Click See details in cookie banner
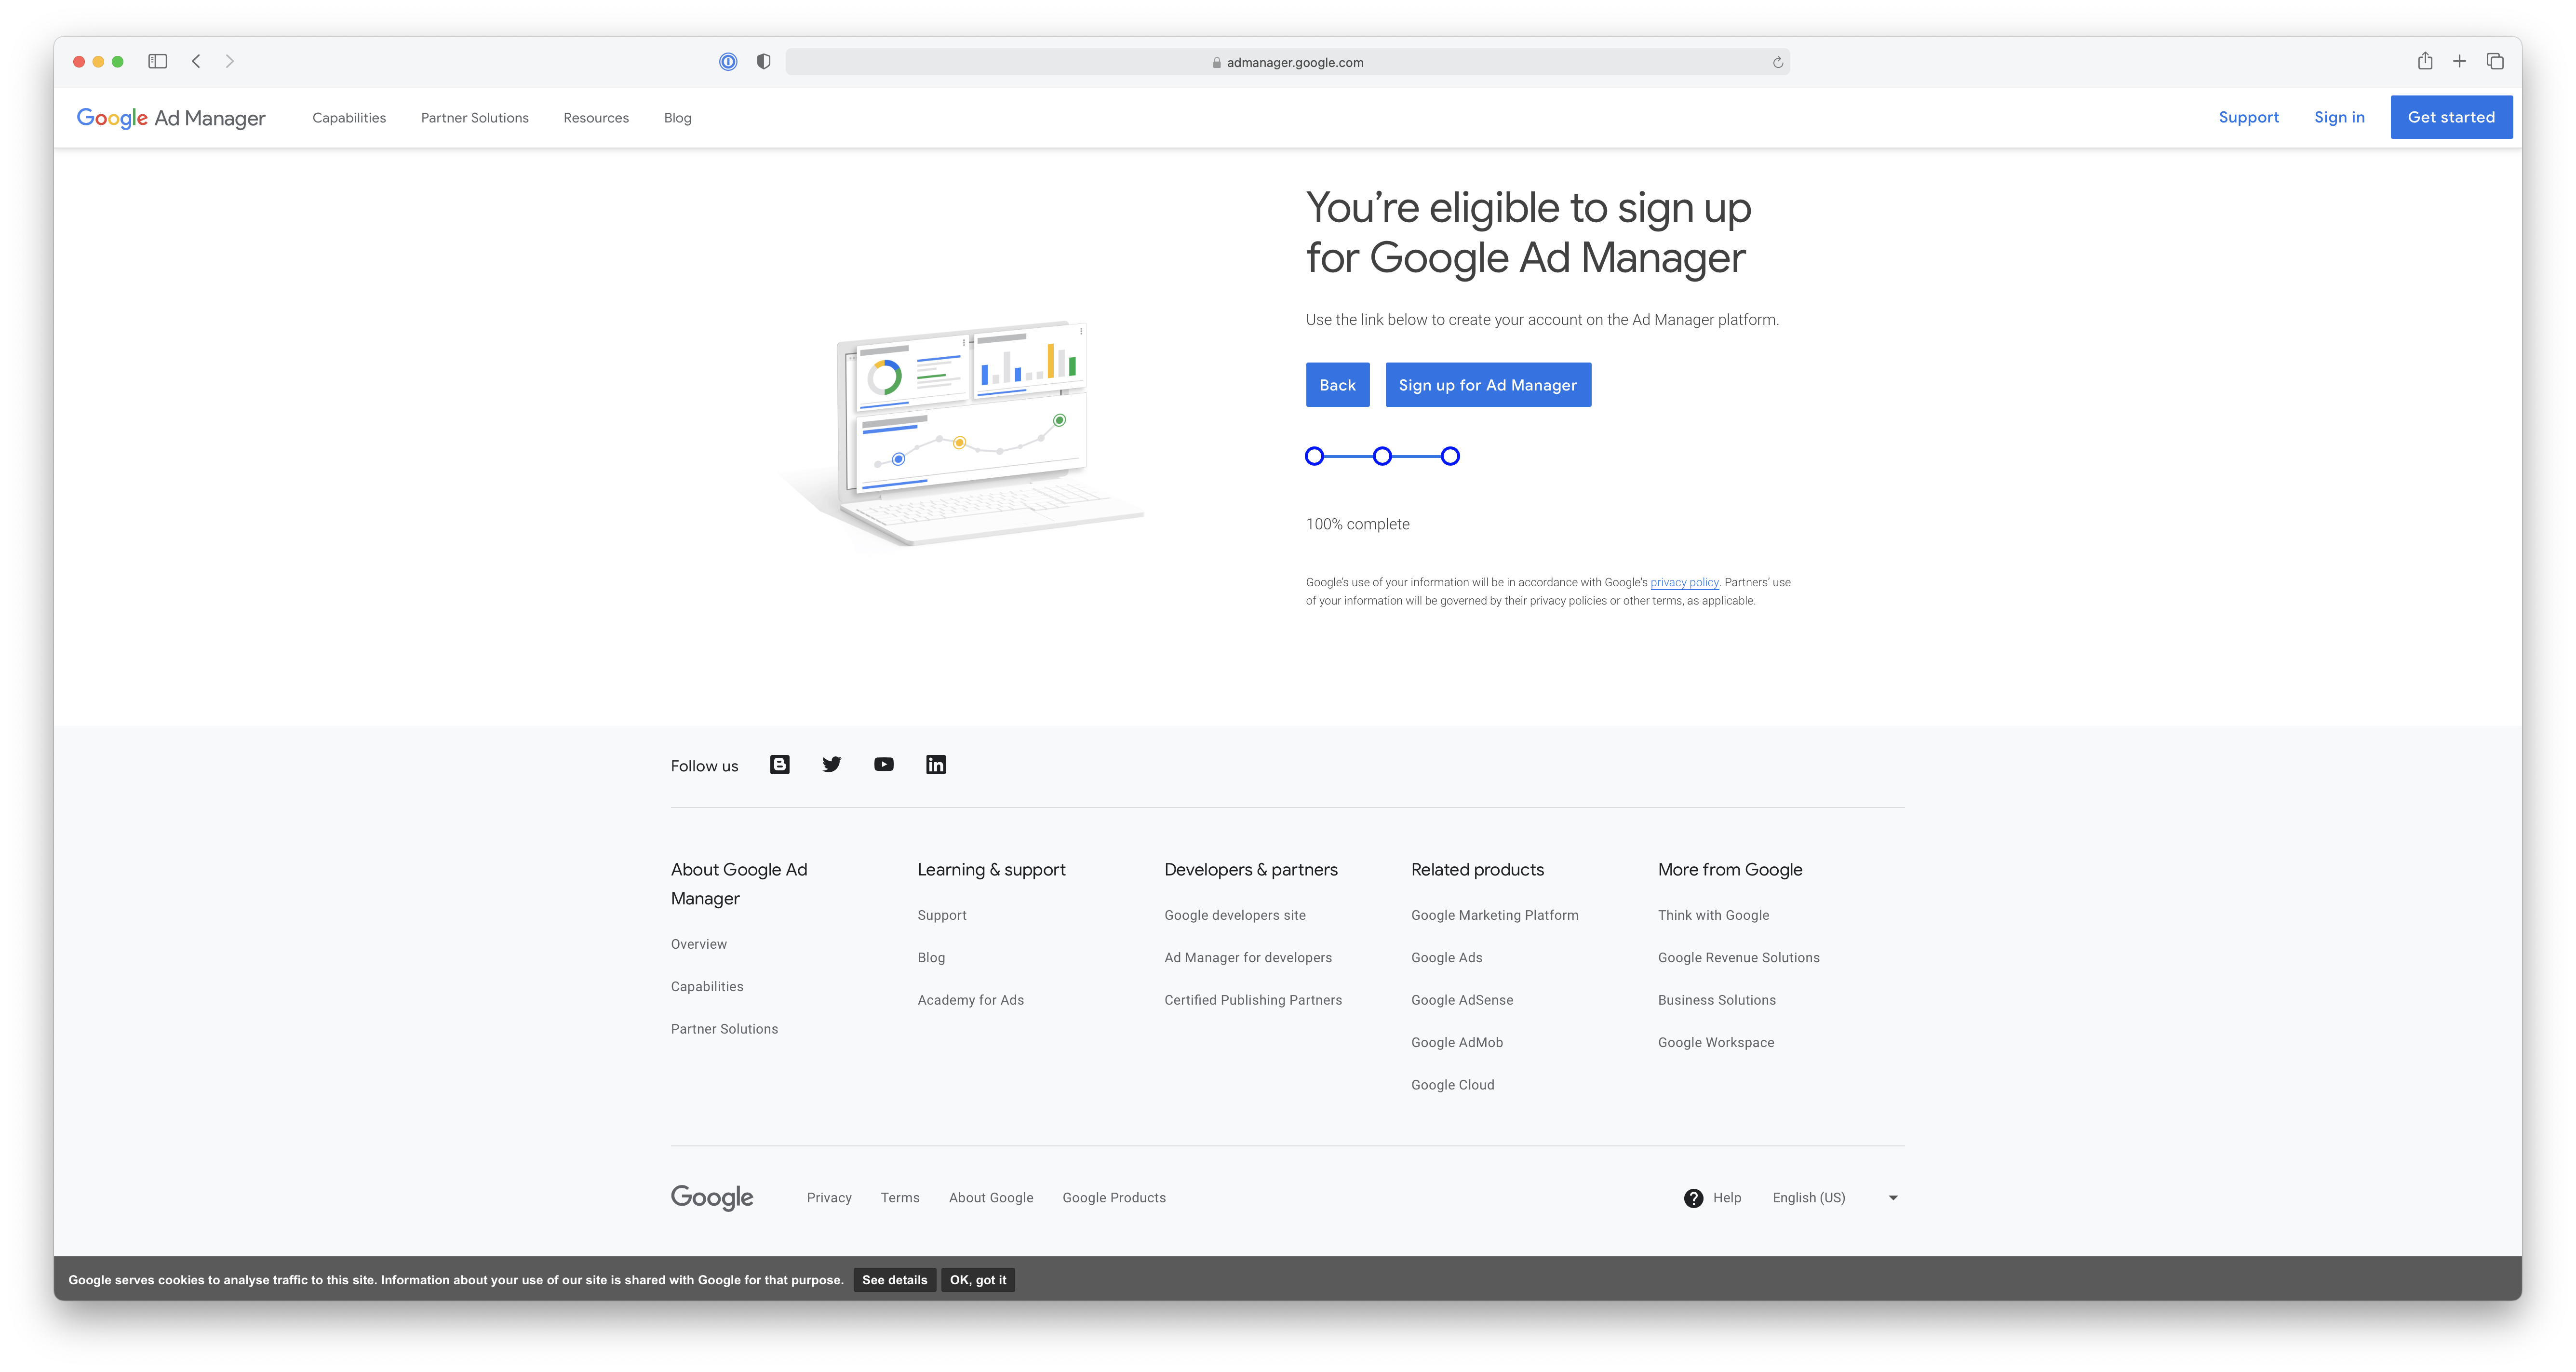2576x1372 pixels. (x=894, y=1280)
